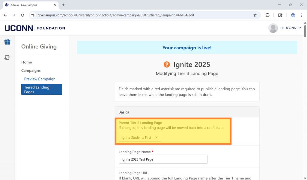This screenshot has height=180, width=307.
Task: Go back using the browser back arrow
Action: (x=5, y=15)
